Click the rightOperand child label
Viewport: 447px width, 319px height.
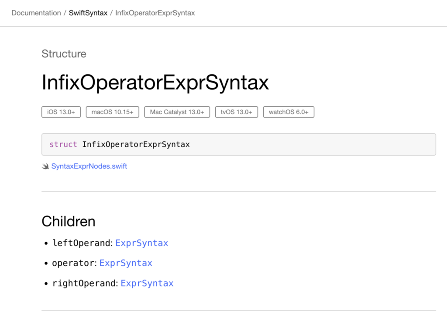84,283
